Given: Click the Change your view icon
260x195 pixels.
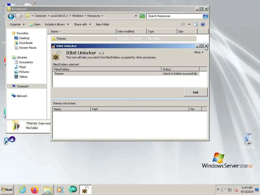Looking at the screenshot, I should [183, 24].
